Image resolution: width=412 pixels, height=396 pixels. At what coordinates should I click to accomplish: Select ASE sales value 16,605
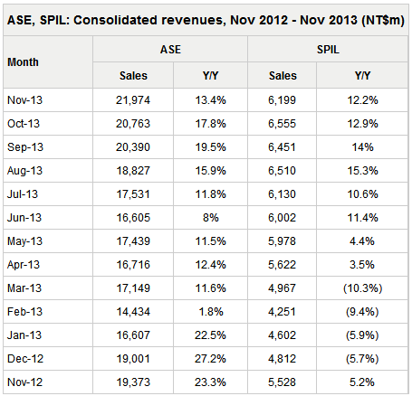click(133, 217)
